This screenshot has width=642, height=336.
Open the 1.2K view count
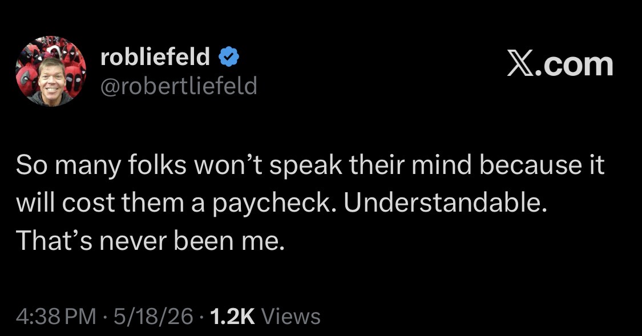(x=232, y=317)
